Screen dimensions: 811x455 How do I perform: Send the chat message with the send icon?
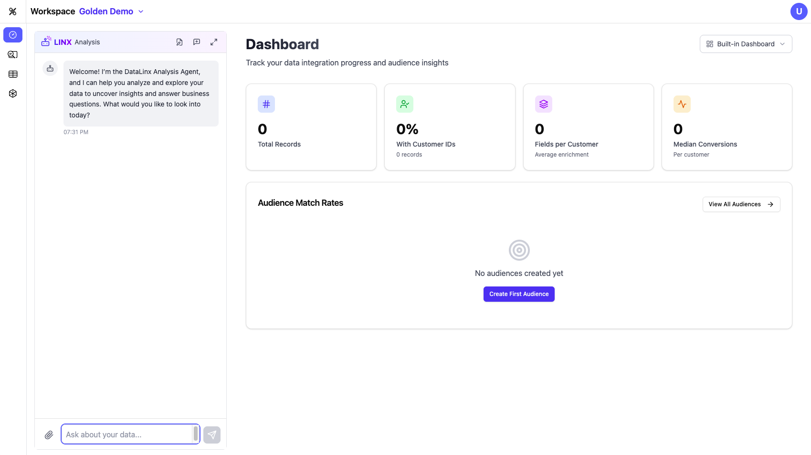212,434
